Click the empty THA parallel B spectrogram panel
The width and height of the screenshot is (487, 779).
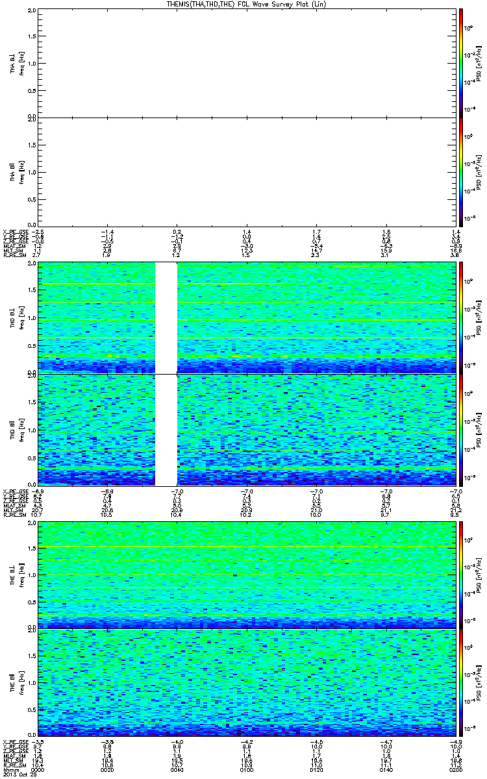[x=246, y=172]
